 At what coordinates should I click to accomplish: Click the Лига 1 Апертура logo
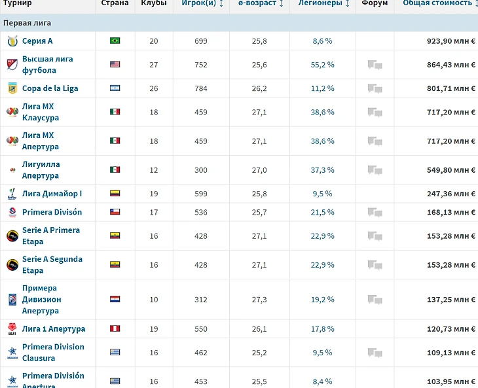pyautogui.click(x=12, y=329)
